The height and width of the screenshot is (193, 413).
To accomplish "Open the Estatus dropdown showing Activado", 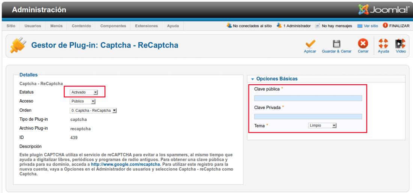I will (x=84, y=92).
